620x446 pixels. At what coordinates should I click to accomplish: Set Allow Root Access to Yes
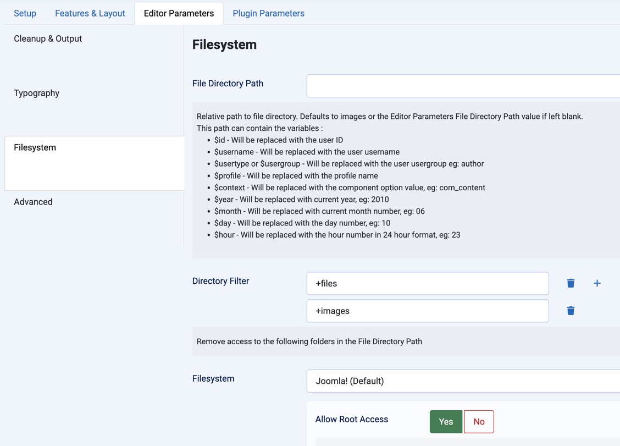[x=446, y=422]
